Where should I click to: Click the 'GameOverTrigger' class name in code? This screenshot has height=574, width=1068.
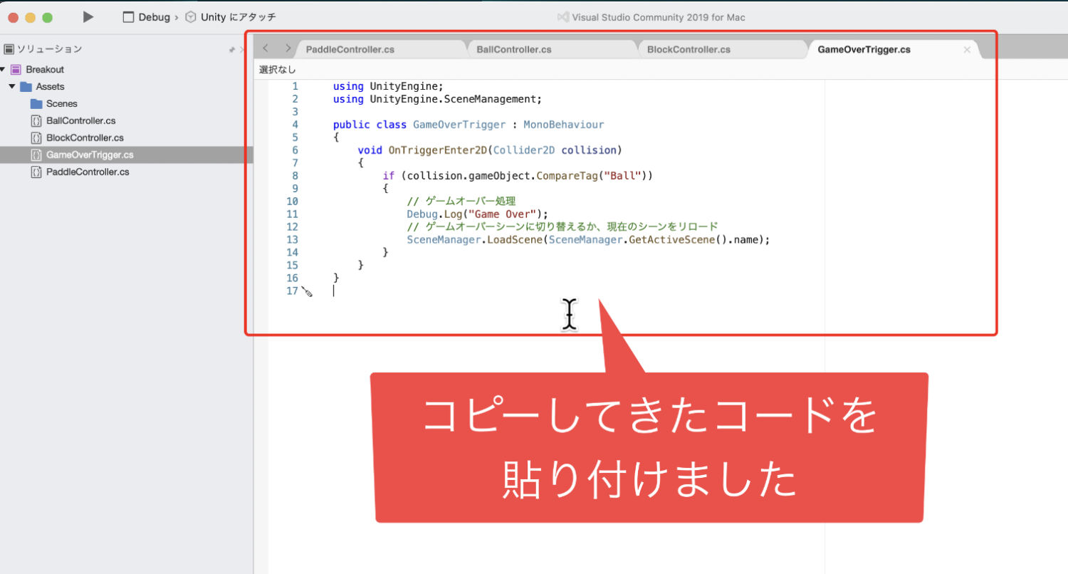click(460, 125)
